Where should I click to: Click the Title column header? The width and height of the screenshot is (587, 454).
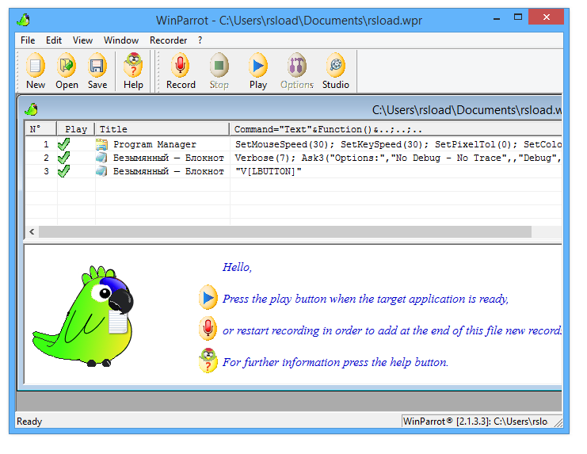click(x=162, y=129)
